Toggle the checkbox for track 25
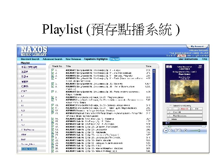The width and height of the screenshot is (222, 166). click(53, 148)
